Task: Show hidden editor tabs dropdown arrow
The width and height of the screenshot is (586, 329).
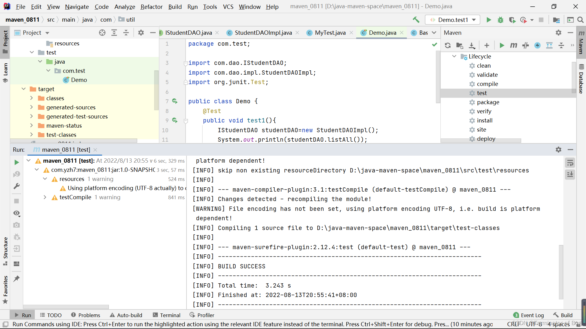Action: coord(434,33)
